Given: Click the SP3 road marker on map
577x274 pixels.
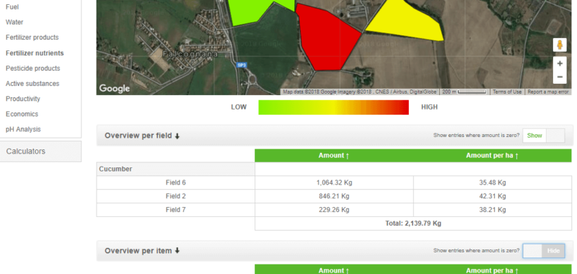Looking at the screenshot, I should coord(242,65).
